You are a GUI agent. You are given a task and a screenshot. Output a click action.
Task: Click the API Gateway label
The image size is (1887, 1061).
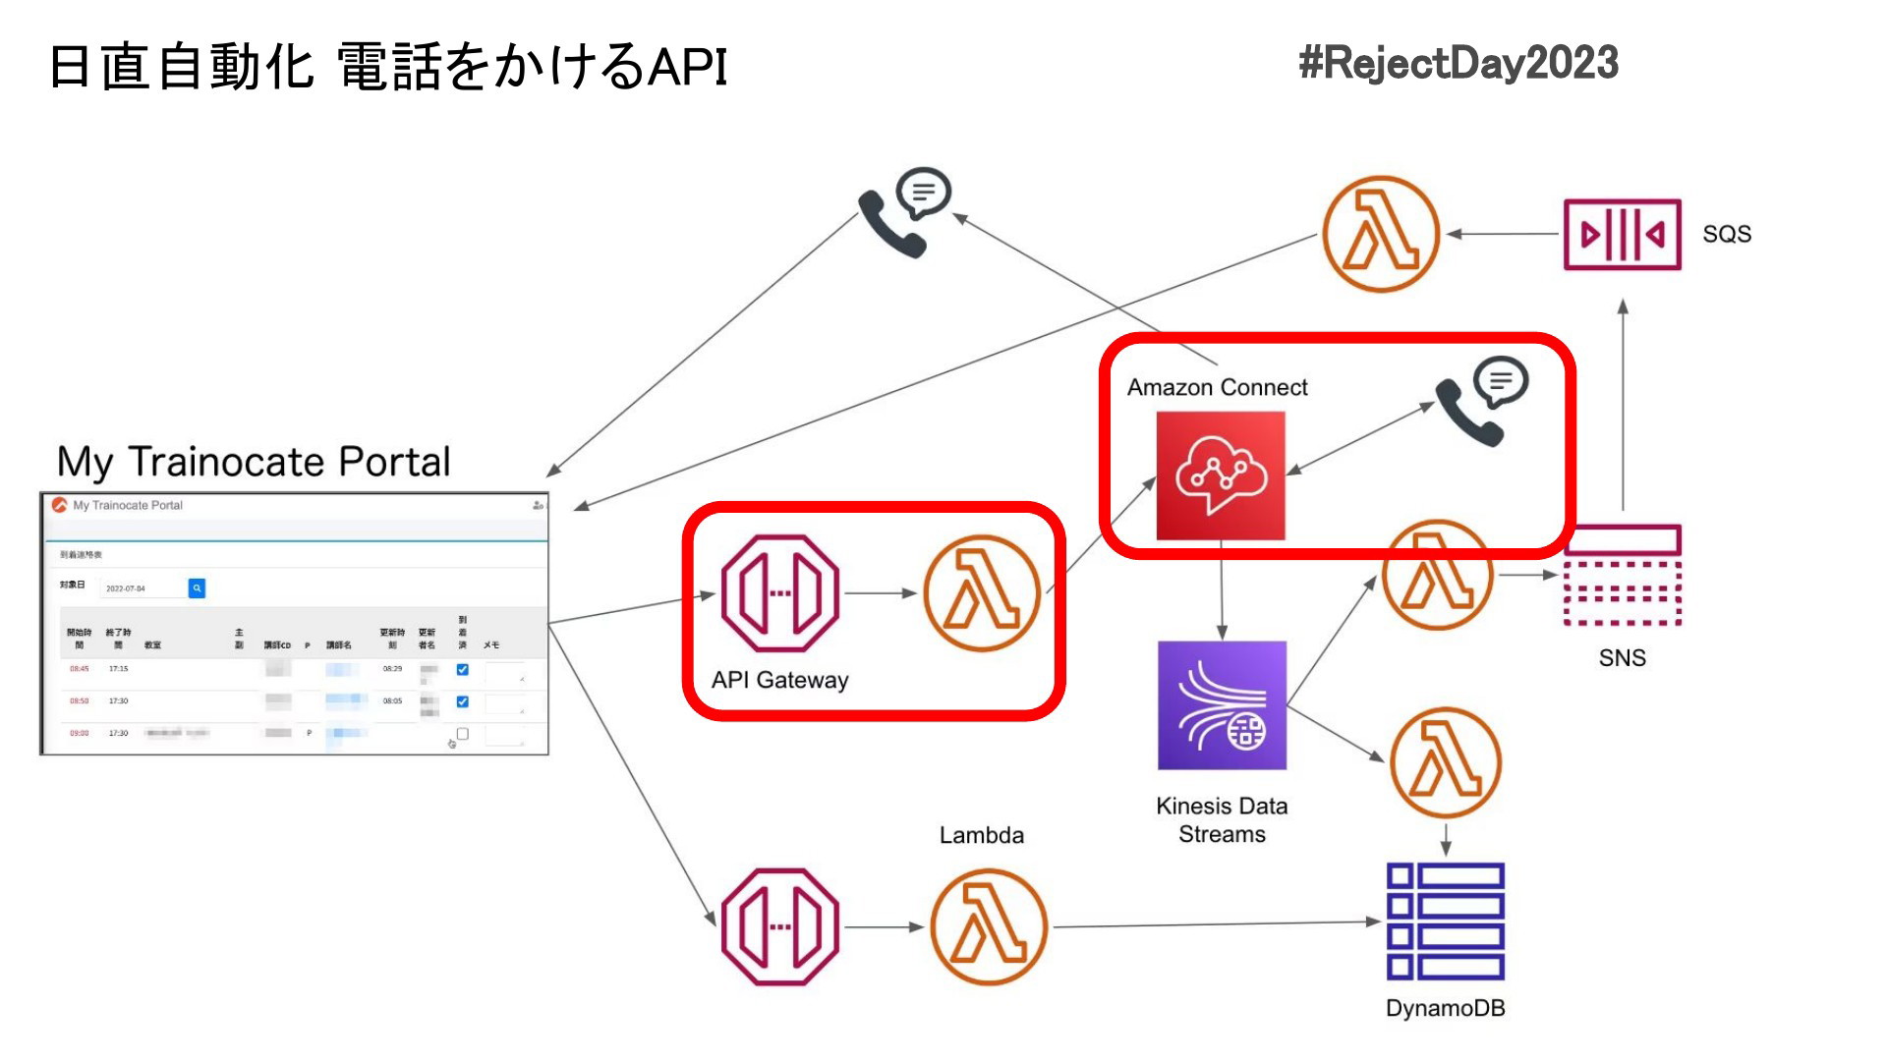pos(779,681)
